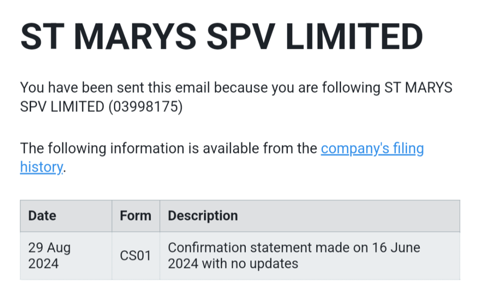479x299 pixels.
Task: Open the company's filing history link
Action: (x=372, y=149)
